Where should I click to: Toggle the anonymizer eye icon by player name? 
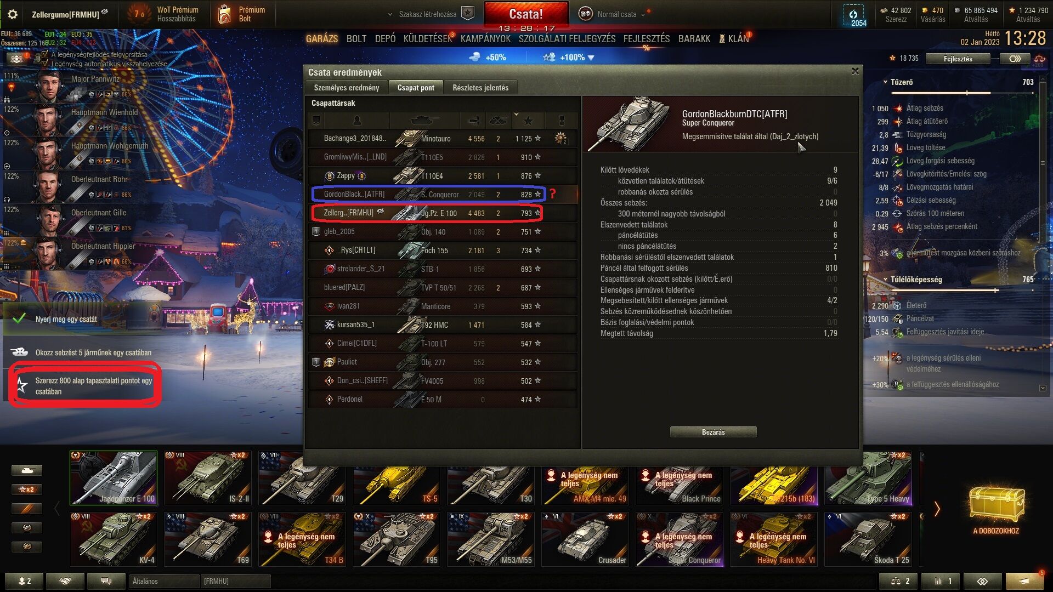pos(105,12)
